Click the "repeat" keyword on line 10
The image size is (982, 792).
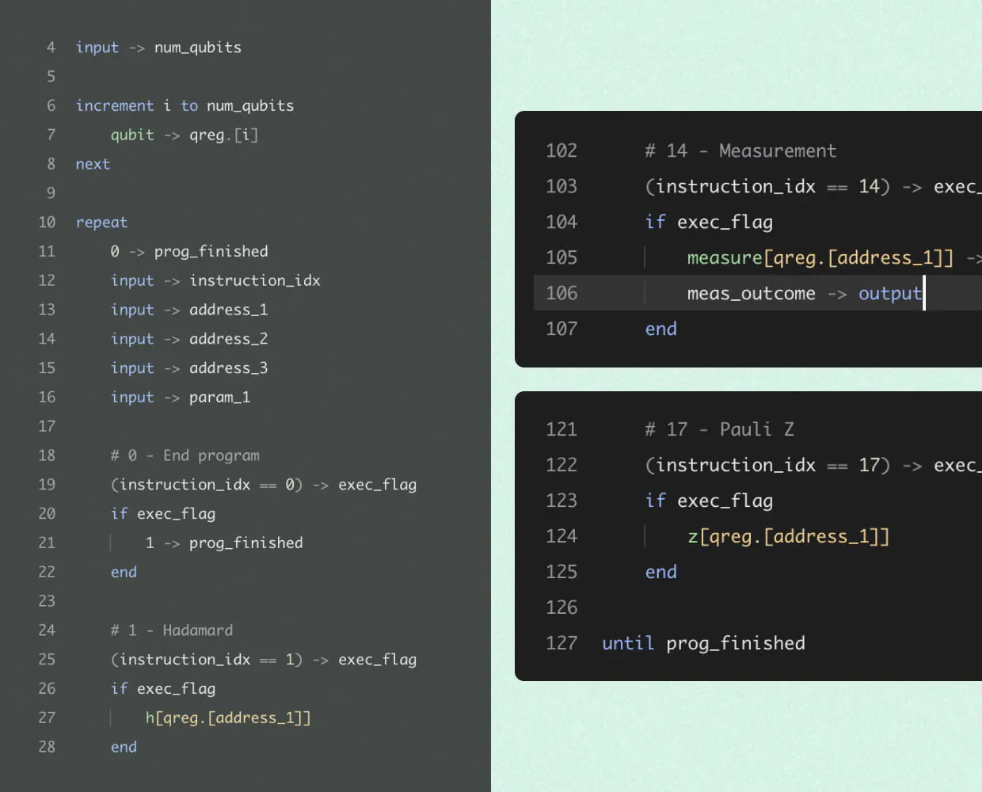tap(101, 222)
